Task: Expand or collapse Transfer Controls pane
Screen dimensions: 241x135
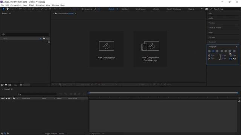Action: pos(5,133)
